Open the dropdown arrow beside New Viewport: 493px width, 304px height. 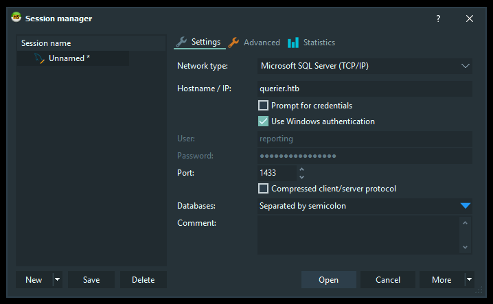[x=58, y=280]
